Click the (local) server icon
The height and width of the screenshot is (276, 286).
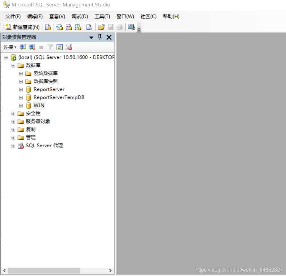click(x=13, y=57)
